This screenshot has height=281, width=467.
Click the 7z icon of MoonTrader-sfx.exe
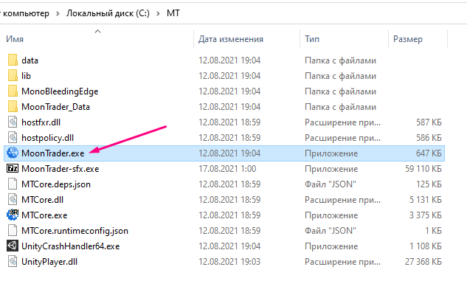click(x=13, y=168)
